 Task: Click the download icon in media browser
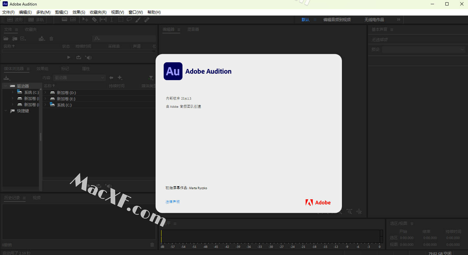point(7,78)
